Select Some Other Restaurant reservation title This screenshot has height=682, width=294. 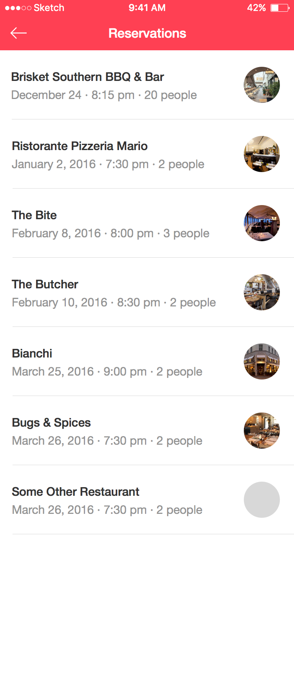pyautogui.click(x=76, y=492)
